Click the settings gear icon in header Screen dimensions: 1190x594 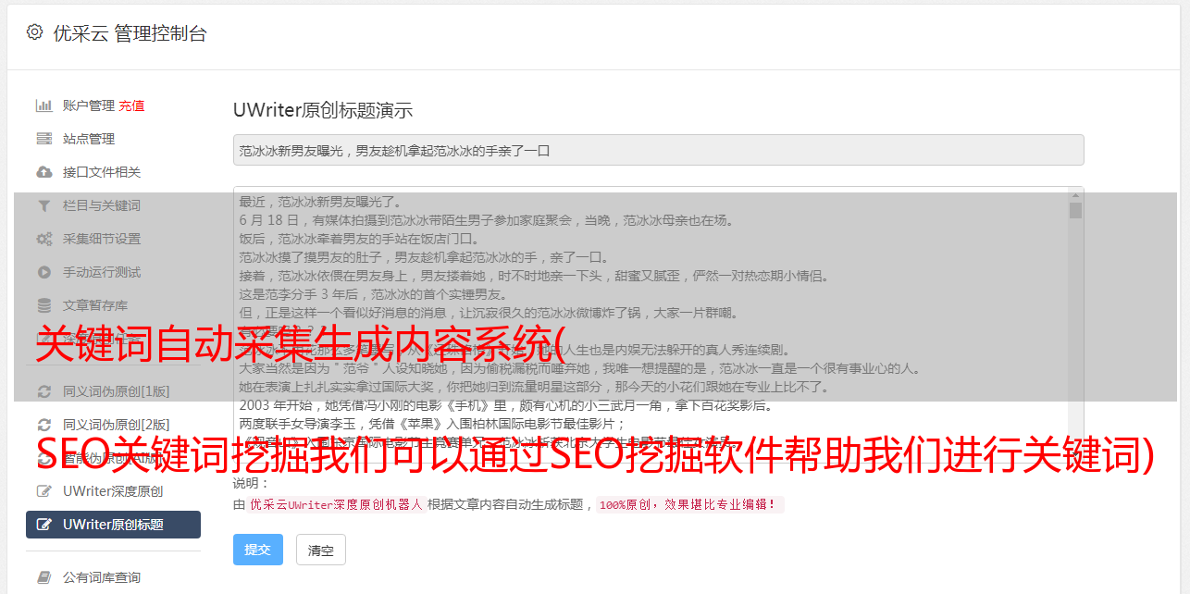(34, 32)
